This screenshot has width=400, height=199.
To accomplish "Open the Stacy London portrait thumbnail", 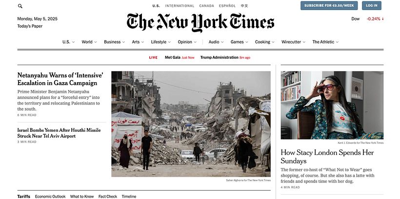I will [x=332, y=105].
